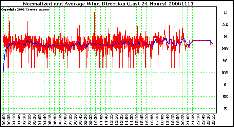Click the '08:10' time axis label
This screenshot has width=234, height=127.
[75, 120]
